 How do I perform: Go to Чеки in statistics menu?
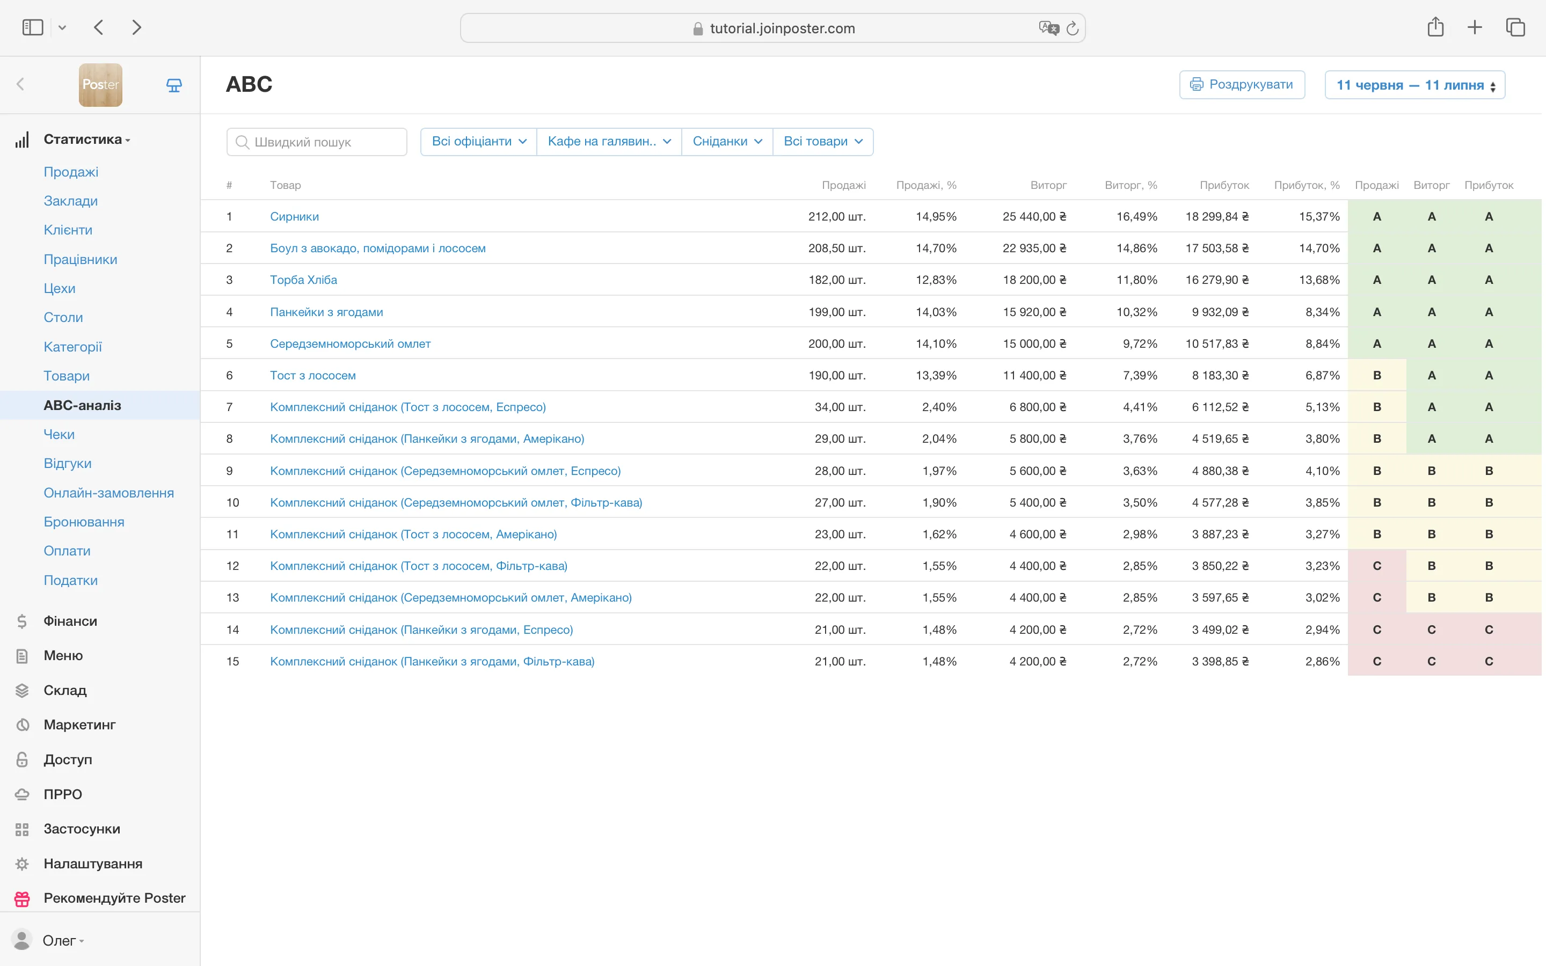tap(59, 435)
